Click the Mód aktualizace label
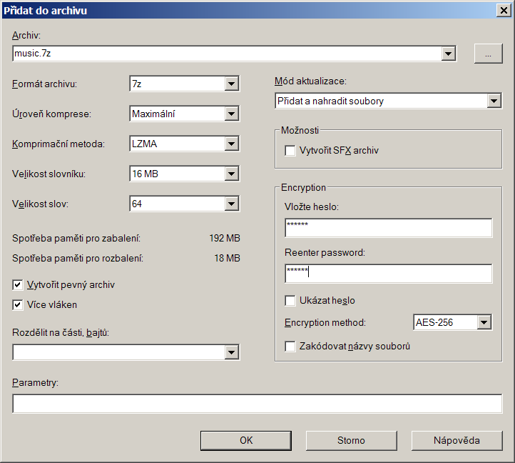 coord(311,81)
